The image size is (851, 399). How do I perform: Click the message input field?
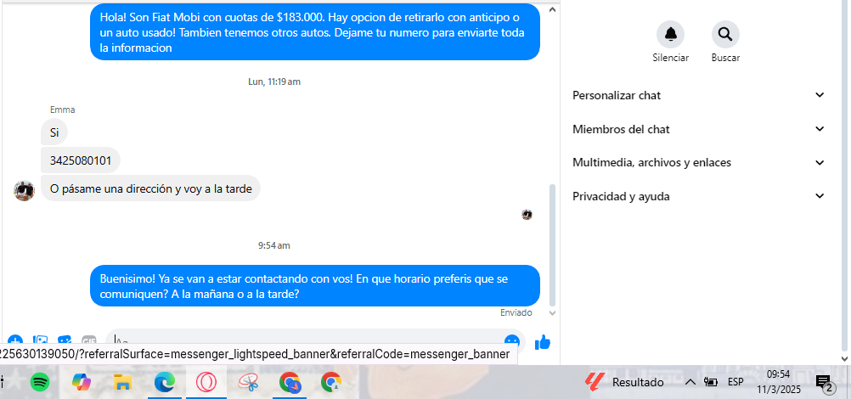coord(307,341)
